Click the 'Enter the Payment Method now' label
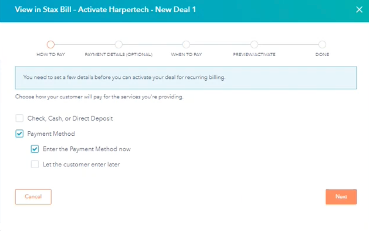This screenshot has height=231, width=369. [x=87, y=149]
